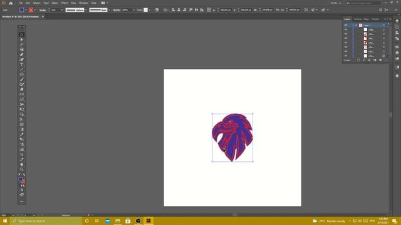401x225 pixels.
Task: Select the Pen tool
Action: [22, 54]
